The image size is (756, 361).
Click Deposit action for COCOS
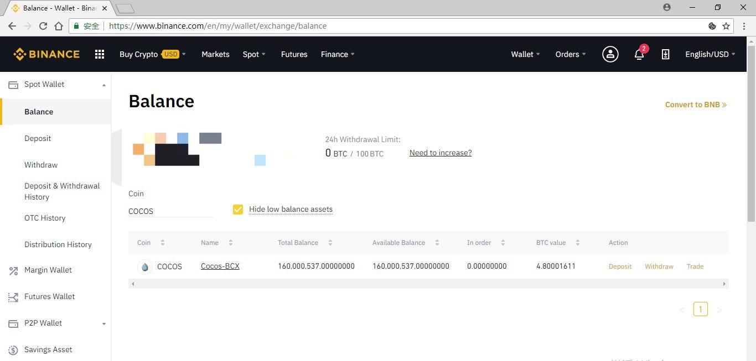[620, 266]
